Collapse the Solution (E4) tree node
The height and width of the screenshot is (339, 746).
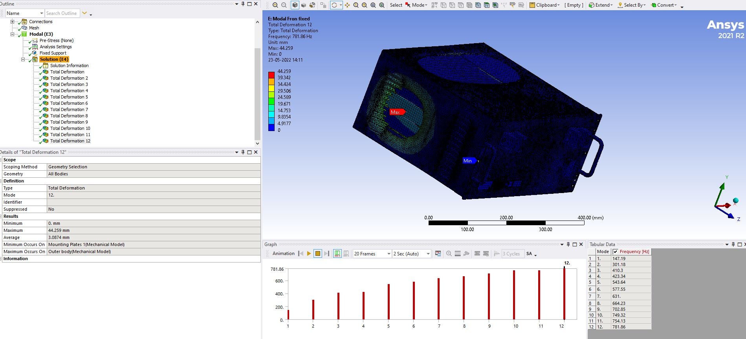pos(23,59)
